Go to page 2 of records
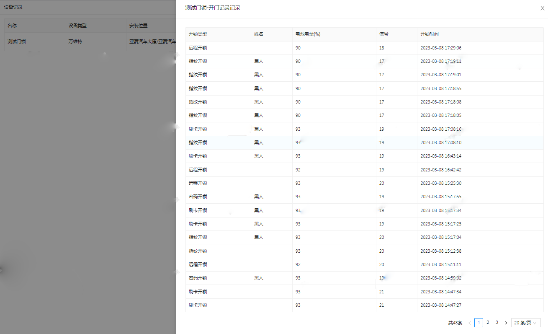 coord(488,323)
